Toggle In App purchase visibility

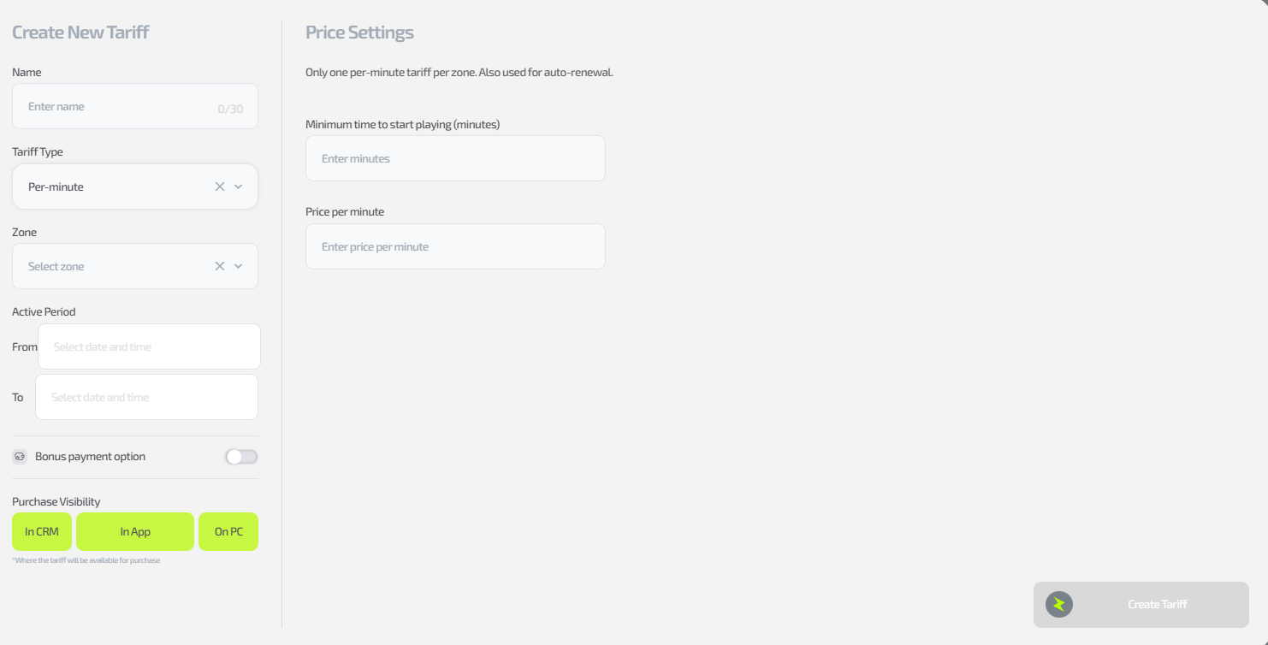[x=135, y=532]
